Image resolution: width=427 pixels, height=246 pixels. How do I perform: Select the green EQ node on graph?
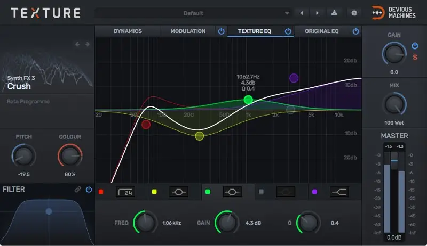pyautogui.click(x=248, y=100)
